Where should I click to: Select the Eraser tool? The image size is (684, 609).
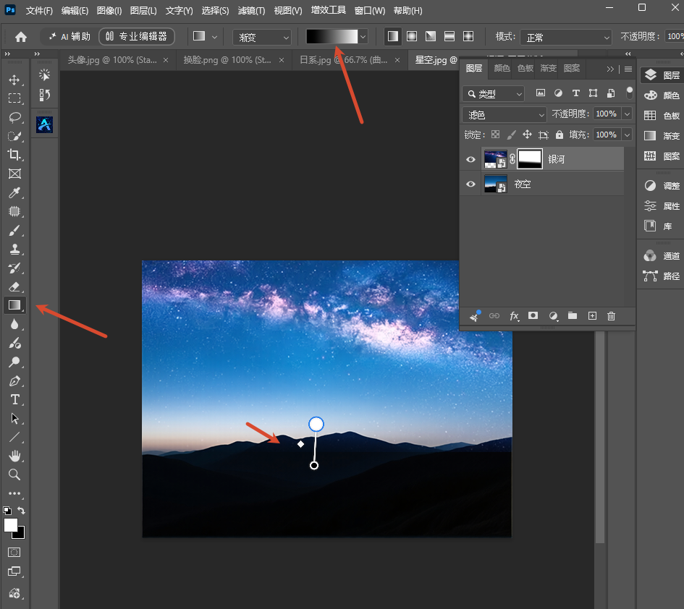tap(14, 286)
